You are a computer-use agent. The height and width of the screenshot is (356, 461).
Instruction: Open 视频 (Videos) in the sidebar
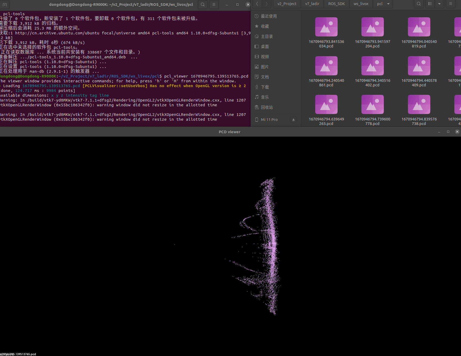[x=276, y=57]
